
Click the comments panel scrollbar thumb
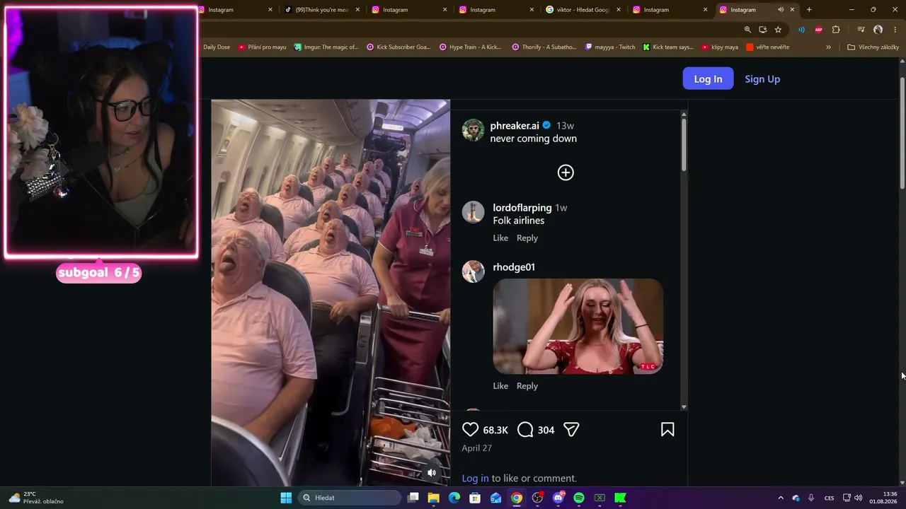pos(684,144)
